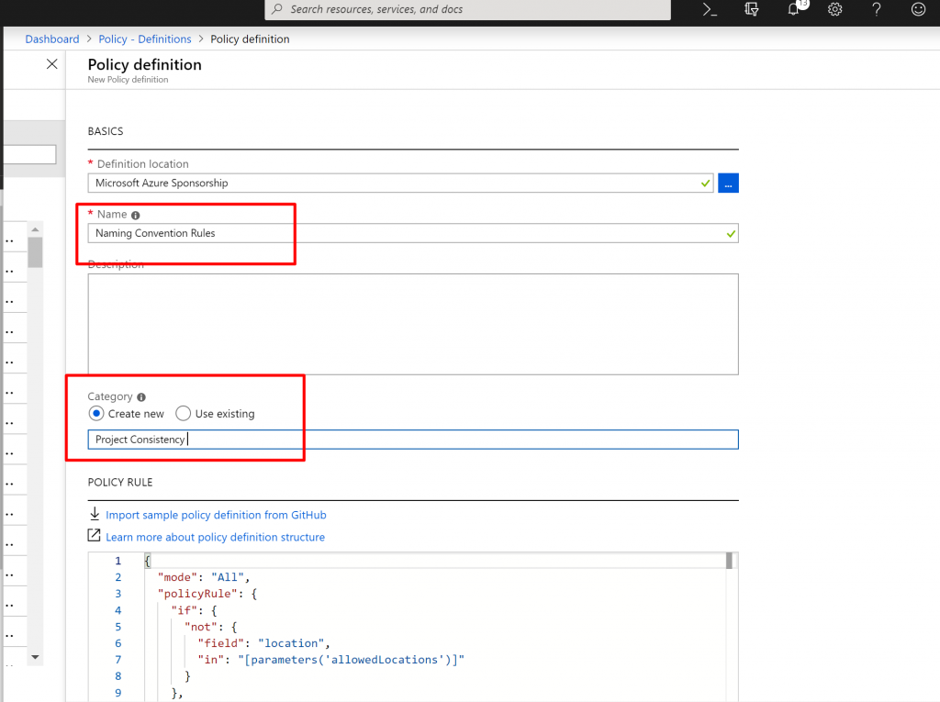Click the info icon next to Category

141,397
